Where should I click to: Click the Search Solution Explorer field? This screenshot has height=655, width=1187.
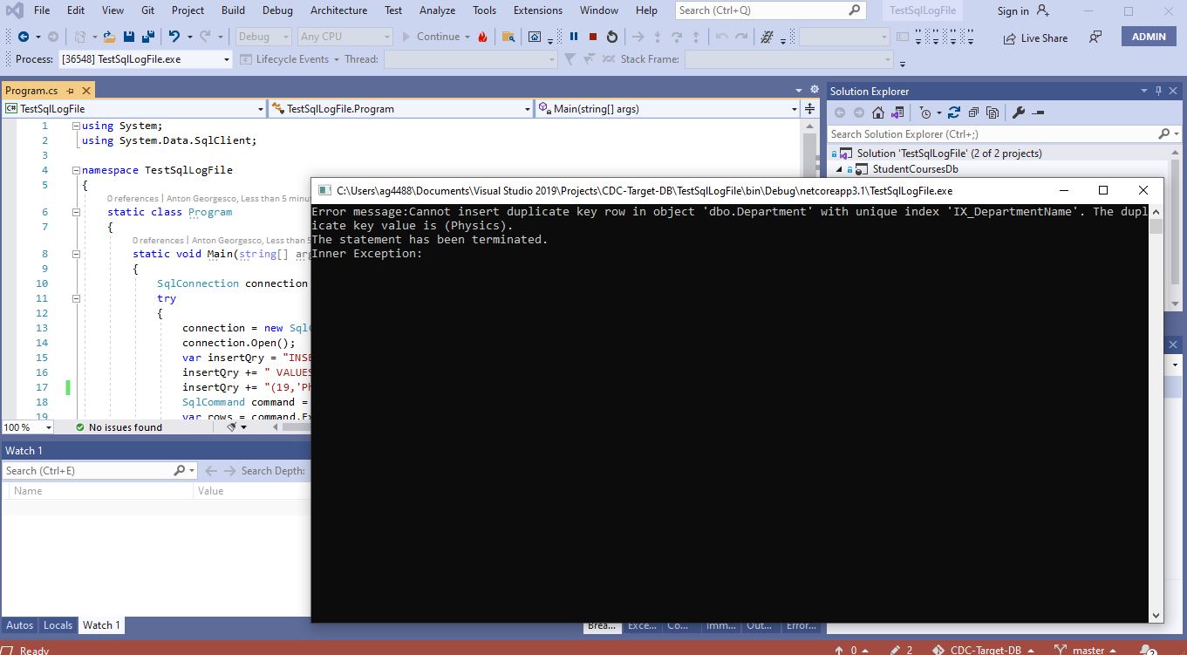pos(1003,134)
